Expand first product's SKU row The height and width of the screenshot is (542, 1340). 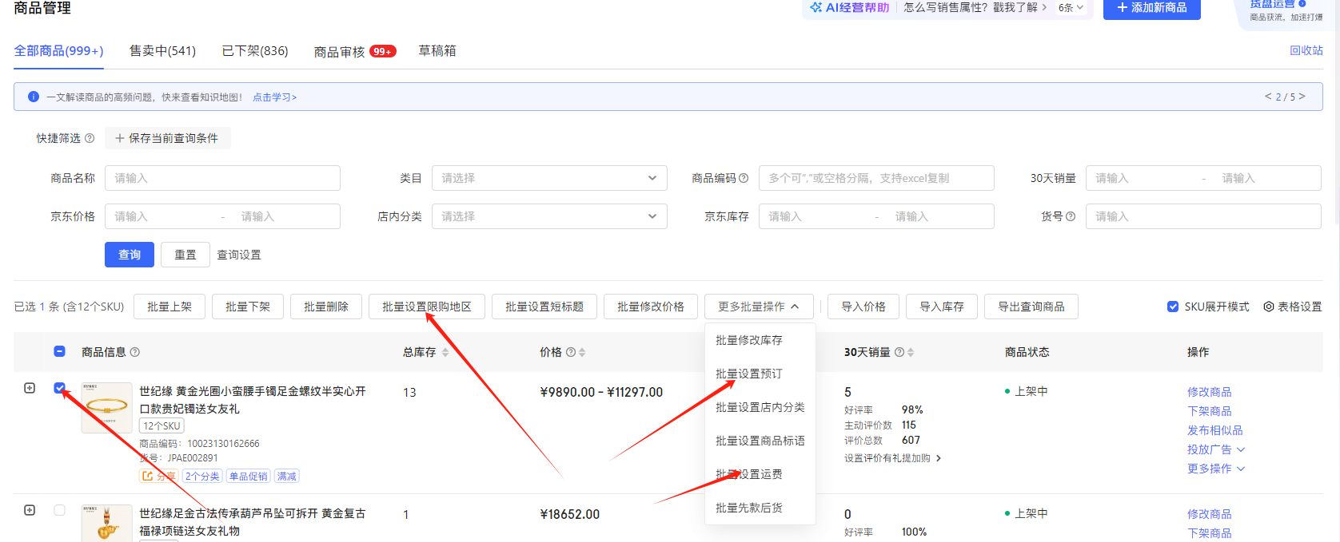point(30,388)
